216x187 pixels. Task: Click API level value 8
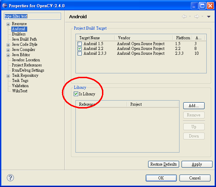[195, 49]
